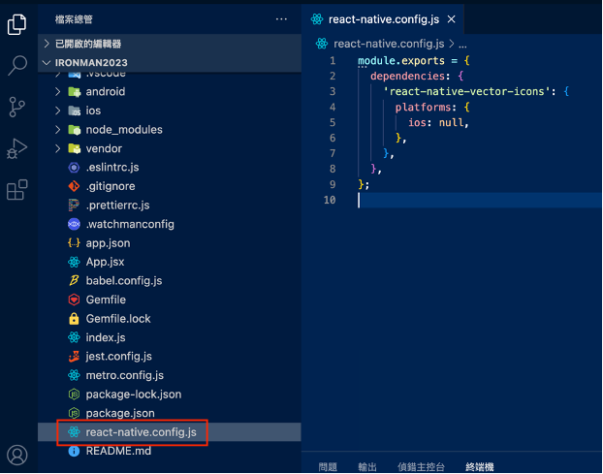Click the App.jsx React icon

pos(74,262)
